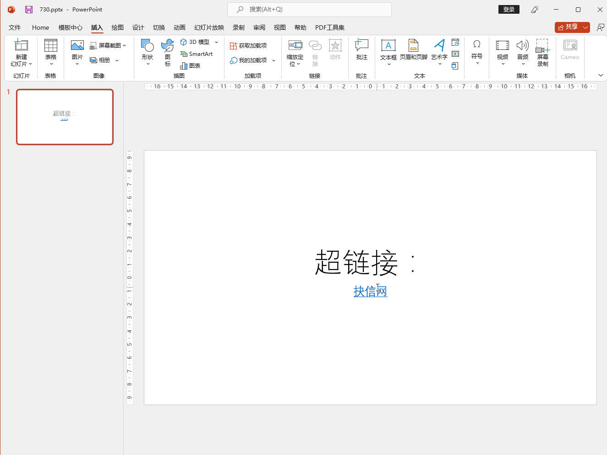Click the Screenshot (屏幕截图) icon

93,46
